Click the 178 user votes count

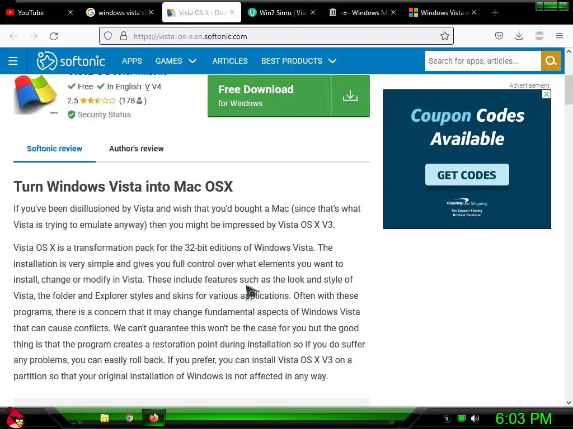point(133,101)
